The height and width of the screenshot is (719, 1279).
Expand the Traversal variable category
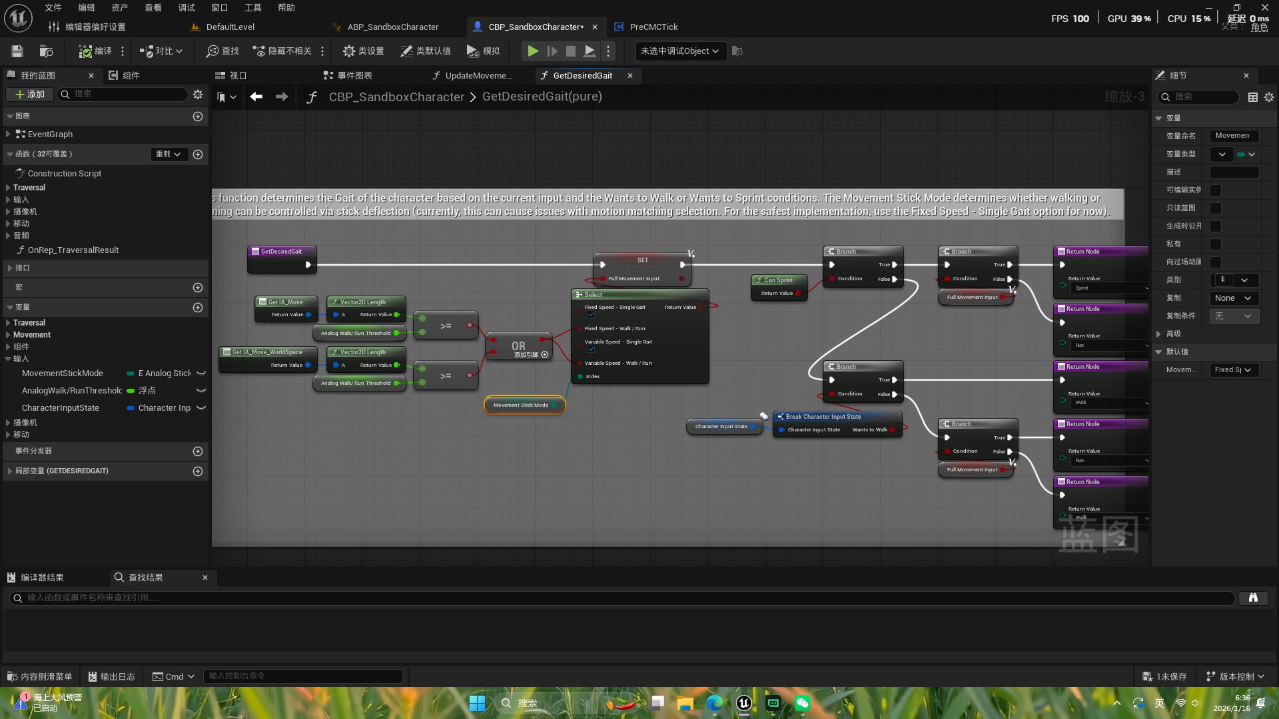pyautogui.click(x=8, y=323)
